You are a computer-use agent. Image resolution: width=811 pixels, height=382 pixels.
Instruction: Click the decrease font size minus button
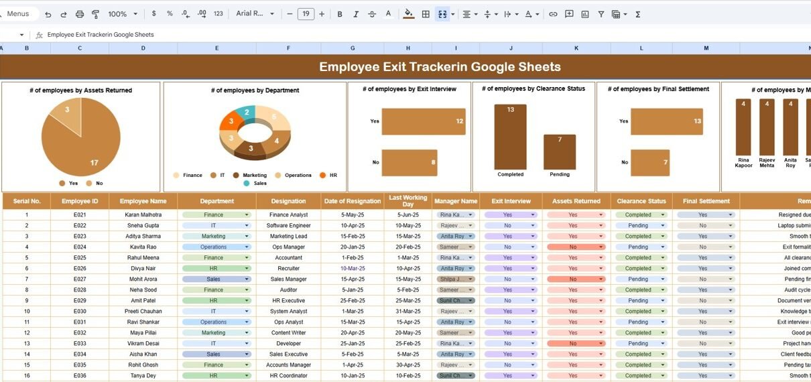pos(290,14)
